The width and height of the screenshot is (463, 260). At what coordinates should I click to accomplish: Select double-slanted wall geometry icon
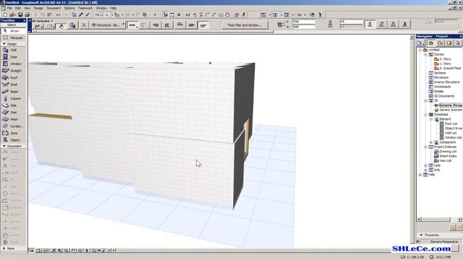(x=393, y=25)
